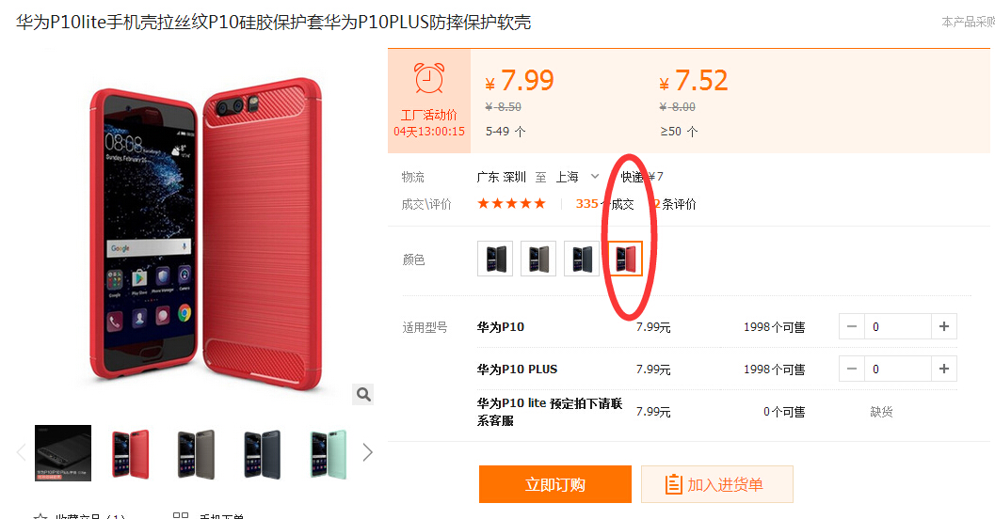Click the alarm clock 工厂活动价 icon

point(429,79)
